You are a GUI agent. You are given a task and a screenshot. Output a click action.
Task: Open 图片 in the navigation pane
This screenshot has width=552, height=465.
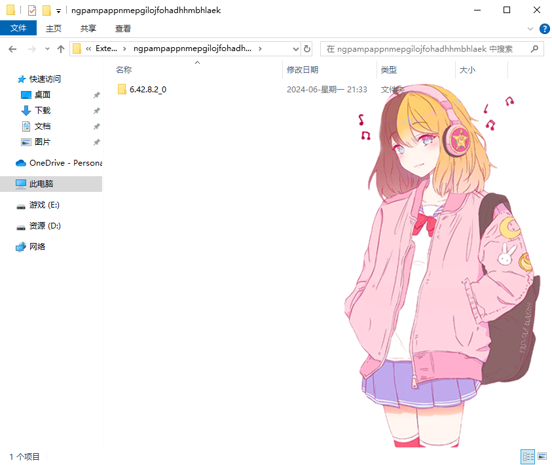coord(43,142)
